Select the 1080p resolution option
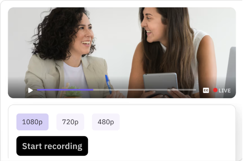This screenshot has width=243, height=161. pos(32,122)
